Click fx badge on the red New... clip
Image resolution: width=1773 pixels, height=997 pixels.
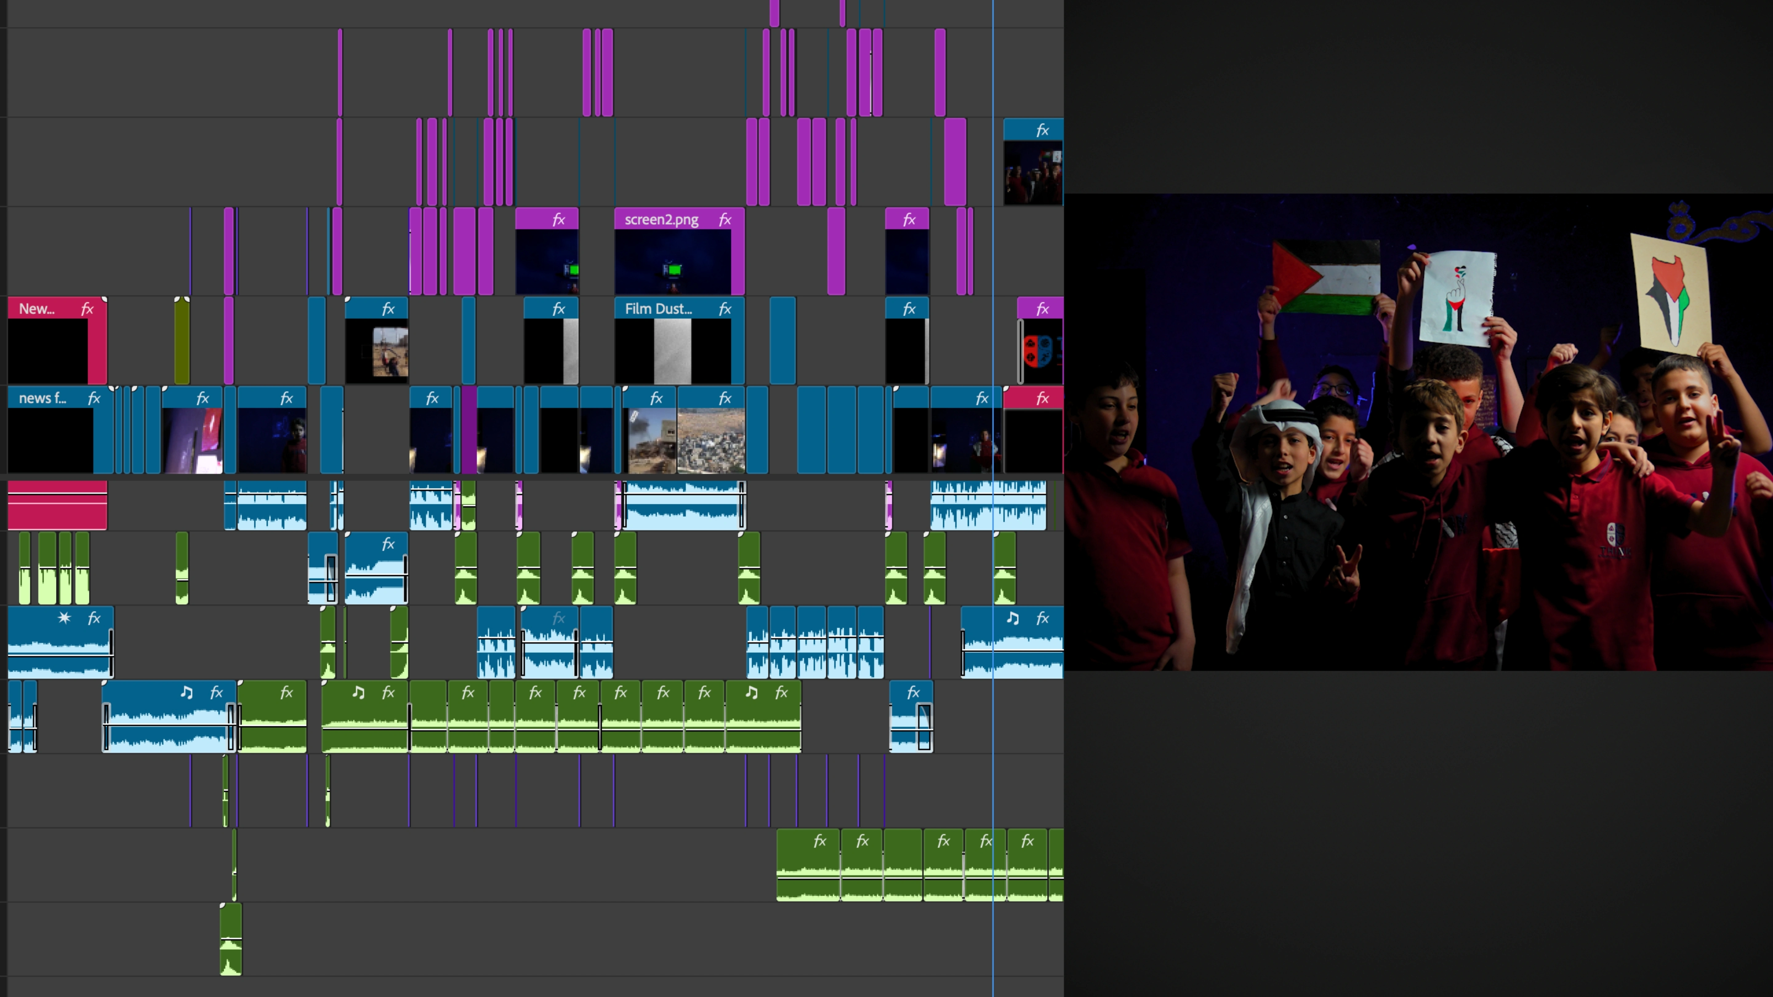(x=87, y=309)
